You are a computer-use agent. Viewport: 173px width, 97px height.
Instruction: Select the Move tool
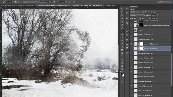pos(122,9)
